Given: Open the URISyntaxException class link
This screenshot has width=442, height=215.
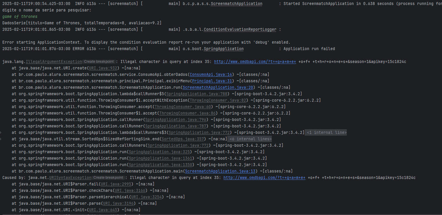Looking at the screenshot, I should coord(70,178).
